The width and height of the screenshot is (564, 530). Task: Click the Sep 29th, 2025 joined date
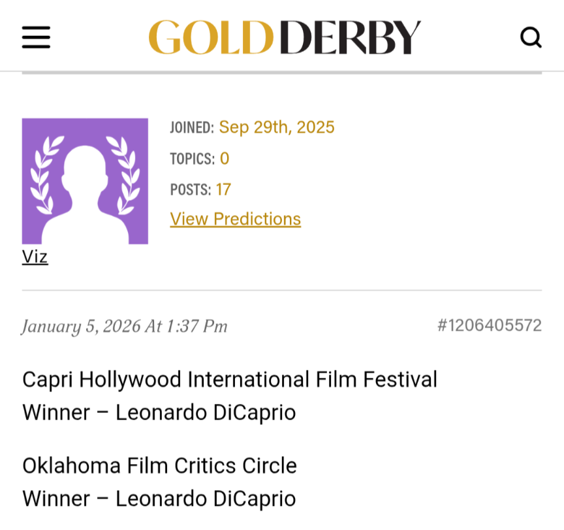coord(276,127)
